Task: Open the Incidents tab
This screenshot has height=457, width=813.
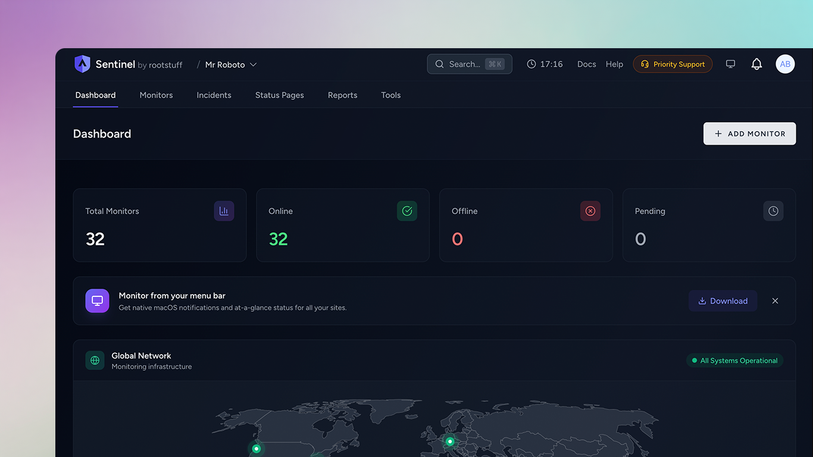Action: coord(214,95)
